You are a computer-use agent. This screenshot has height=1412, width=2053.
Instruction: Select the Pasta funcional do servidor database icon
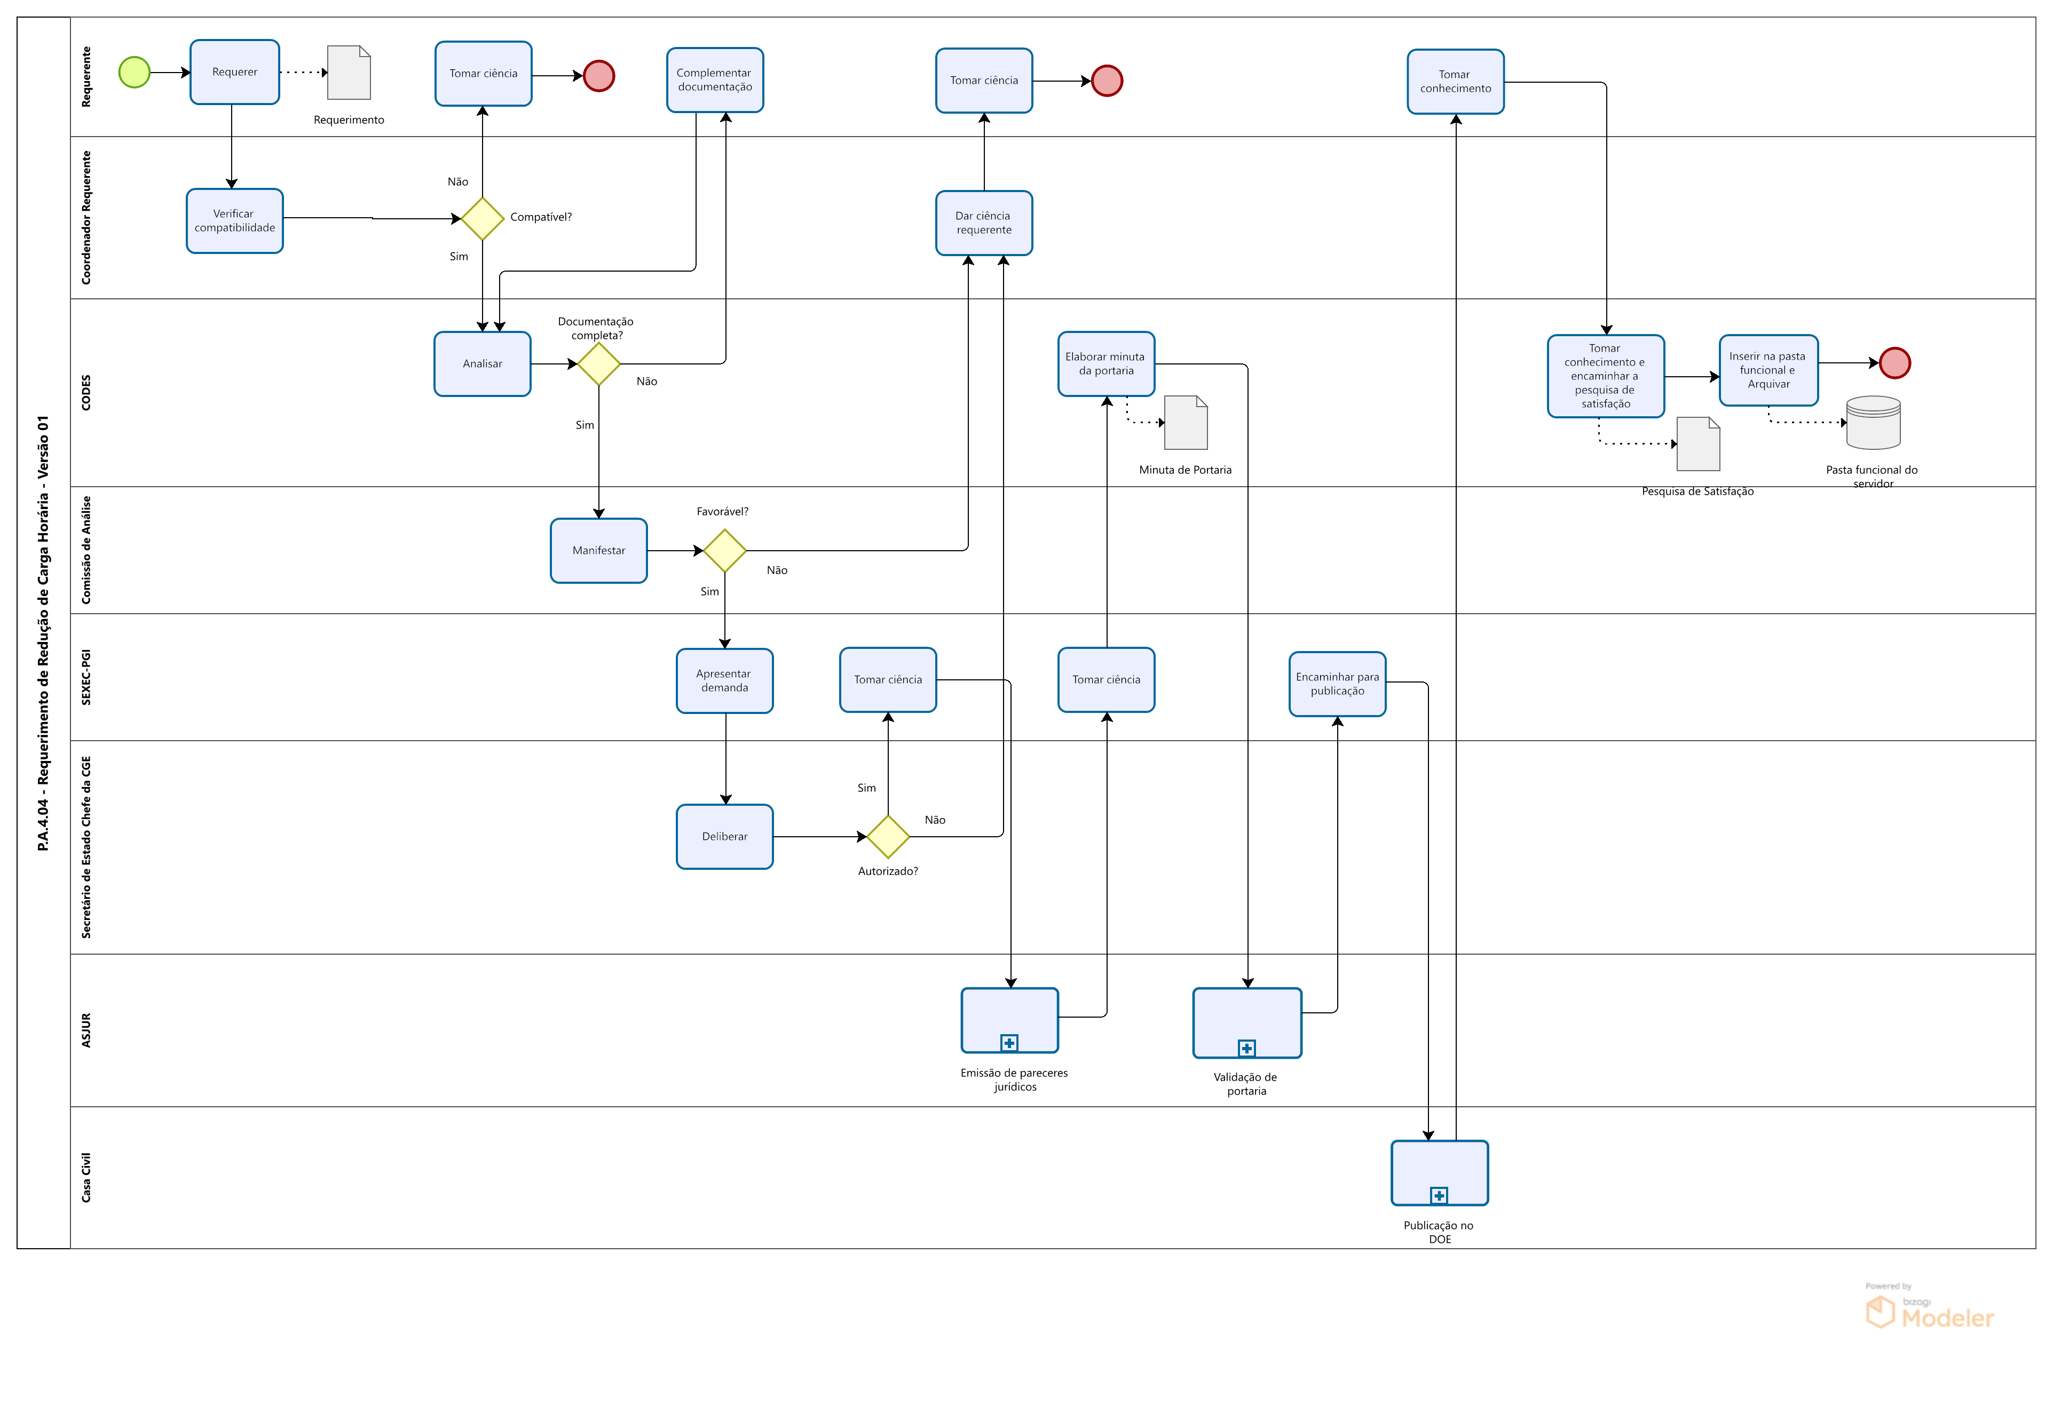coord(1873,422)
